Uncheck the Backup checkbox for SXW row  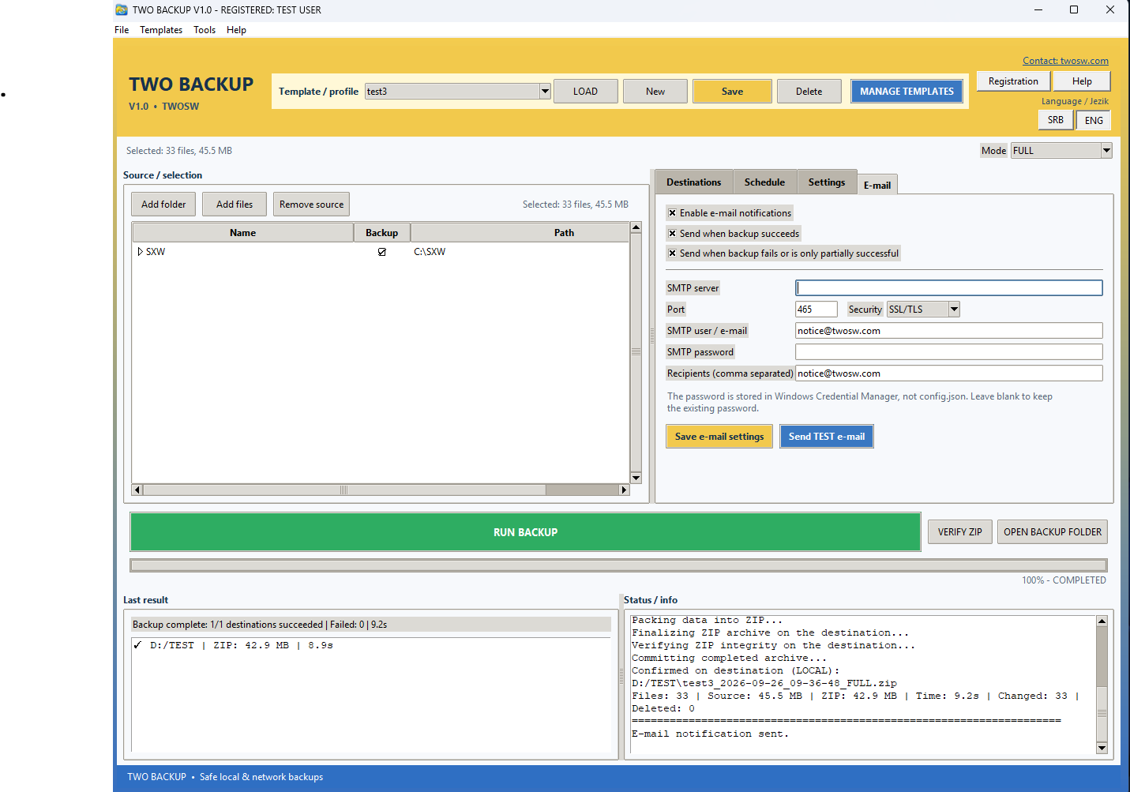(382, 252)
